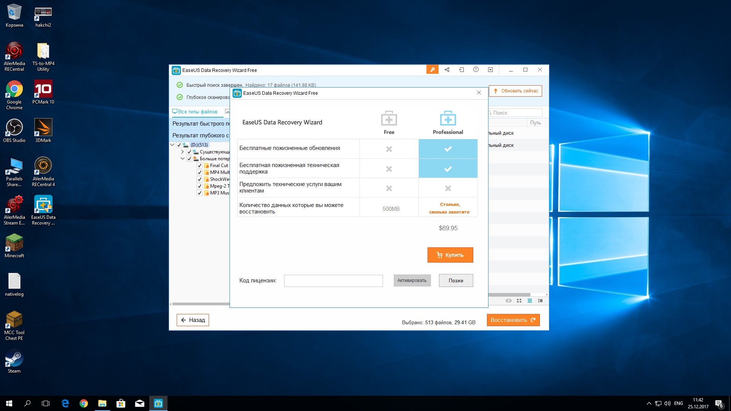Screen dimensions: 731x411
Task: Open the title bar dropdown menu icon
Action: click(490, 70)
